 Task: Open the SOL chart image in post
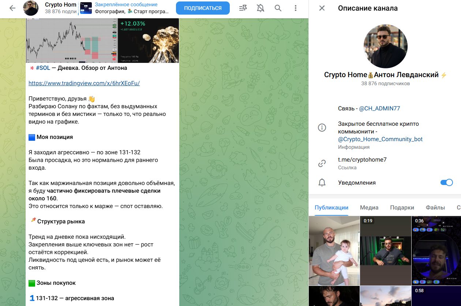(x=71, y=41)
